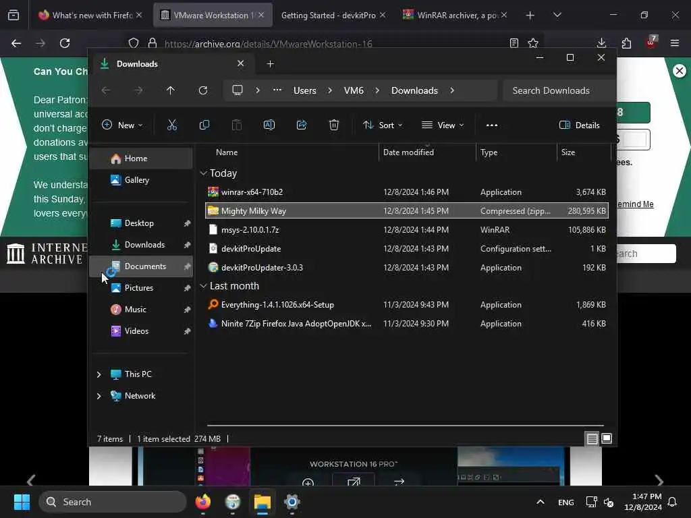691x518 pixels.
Task: Open Firefox extensions puzzle icon
Action: (x=626, y=43)
